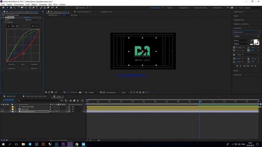This screenshot has width=262, height=147.
Task: Open the viewer resolution dropdown
Action: click(93, 92)
